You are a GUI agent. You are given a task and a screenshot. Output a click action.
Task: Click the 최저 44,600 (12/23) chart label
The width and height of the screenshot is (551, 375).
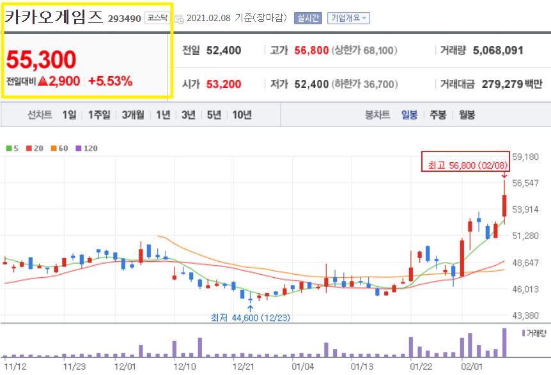[x=251, y=318]
